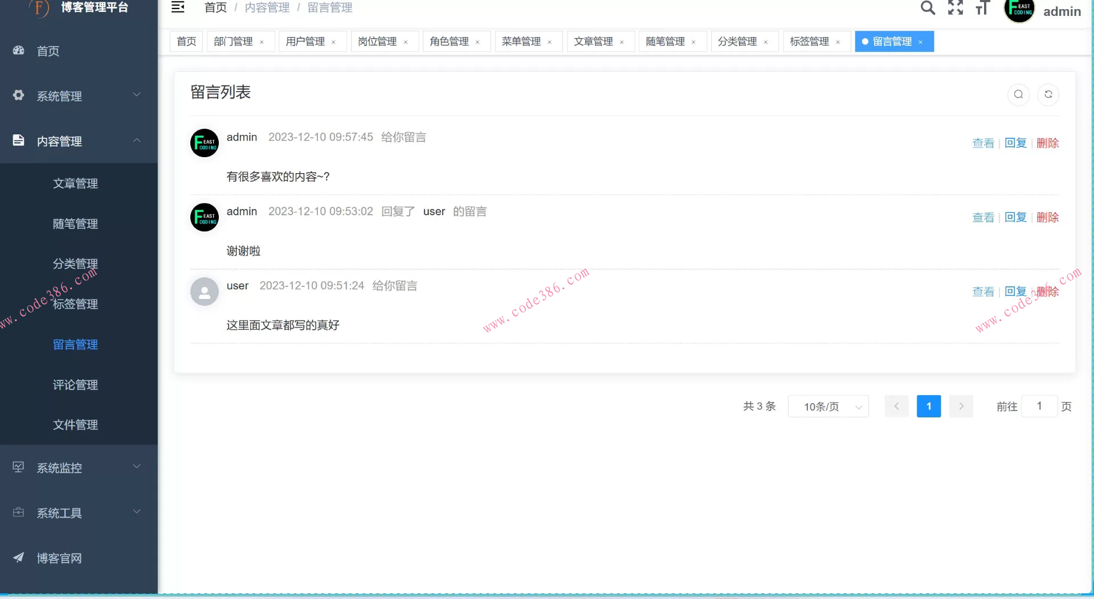Click the sidebar collapse hamburger icon
The height and width of the screenshot is (599, 1094).
pyautogui.click(x=178, y=7)
